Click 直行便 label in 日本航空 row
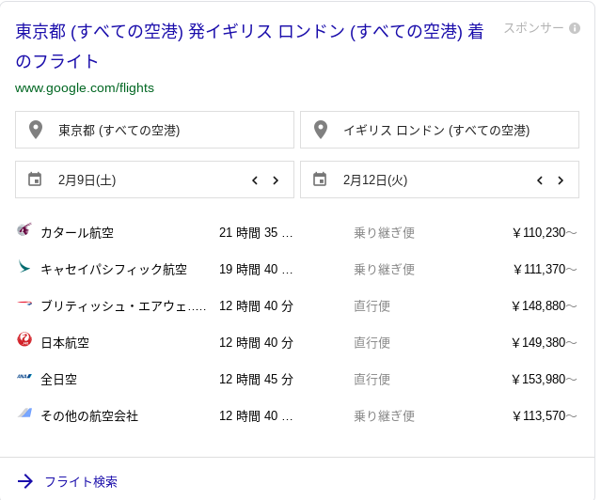 click(x=372, y=342)
